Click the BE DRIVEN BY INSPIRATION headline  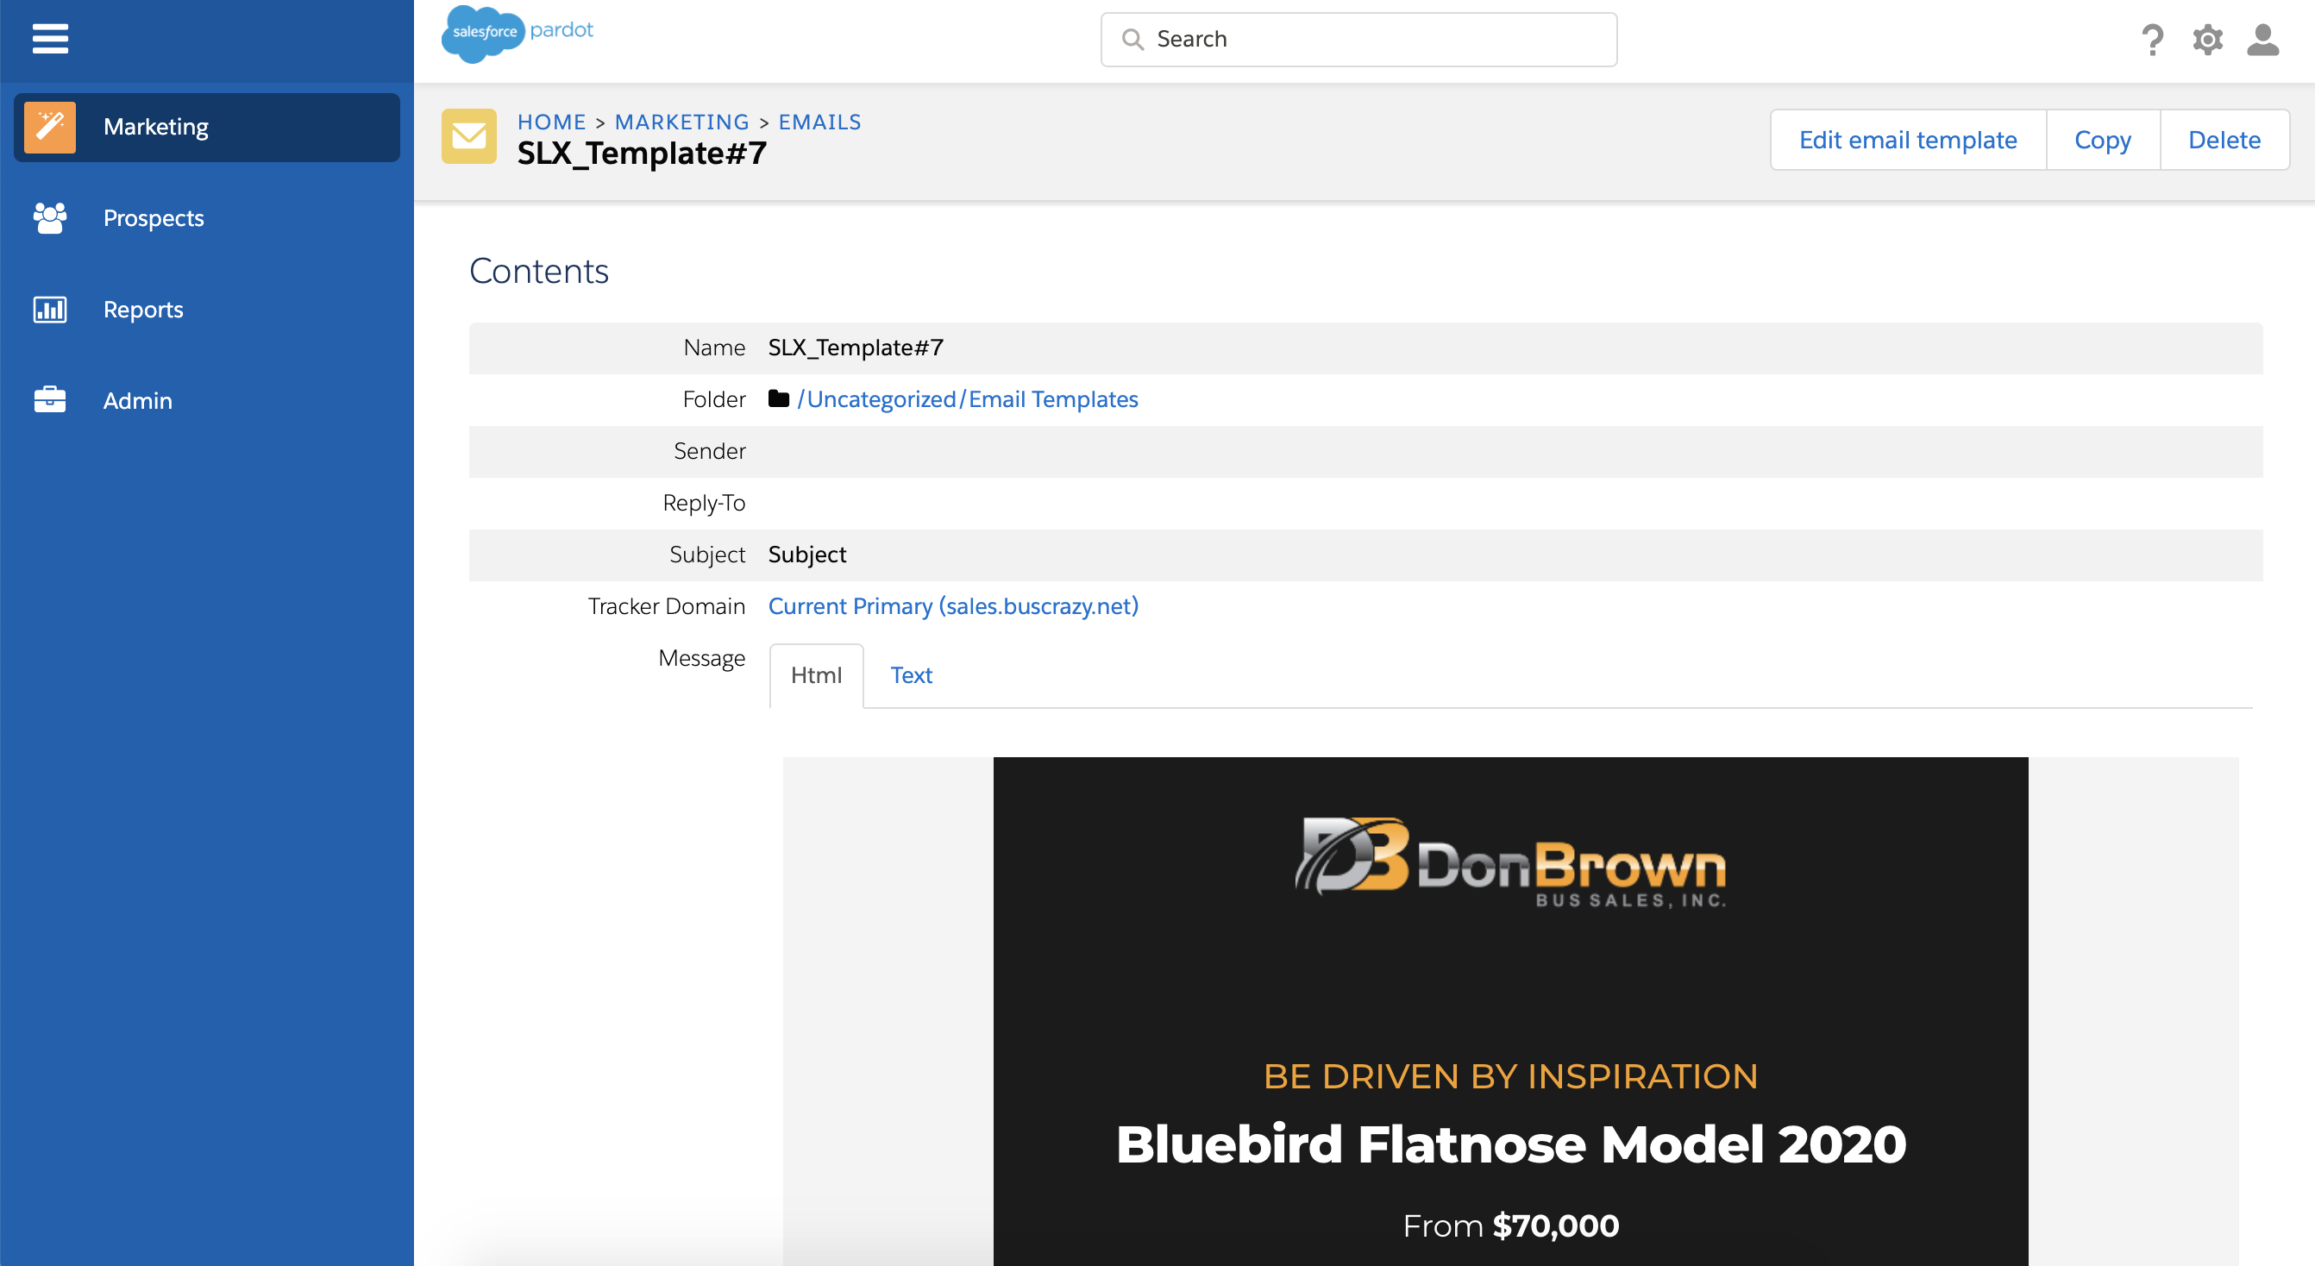click(x=1510, y=1076)
